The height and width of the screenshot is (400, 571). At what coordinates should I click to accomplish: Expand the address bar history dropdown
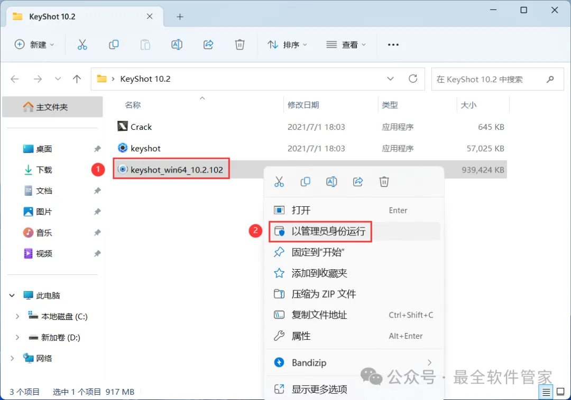(x=390, y=79)
